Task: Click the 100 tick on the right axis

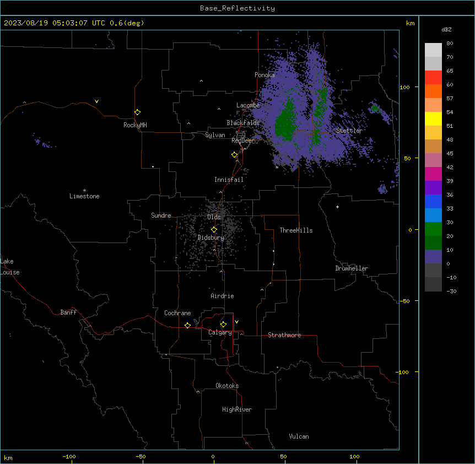Action: click(404, 87)
